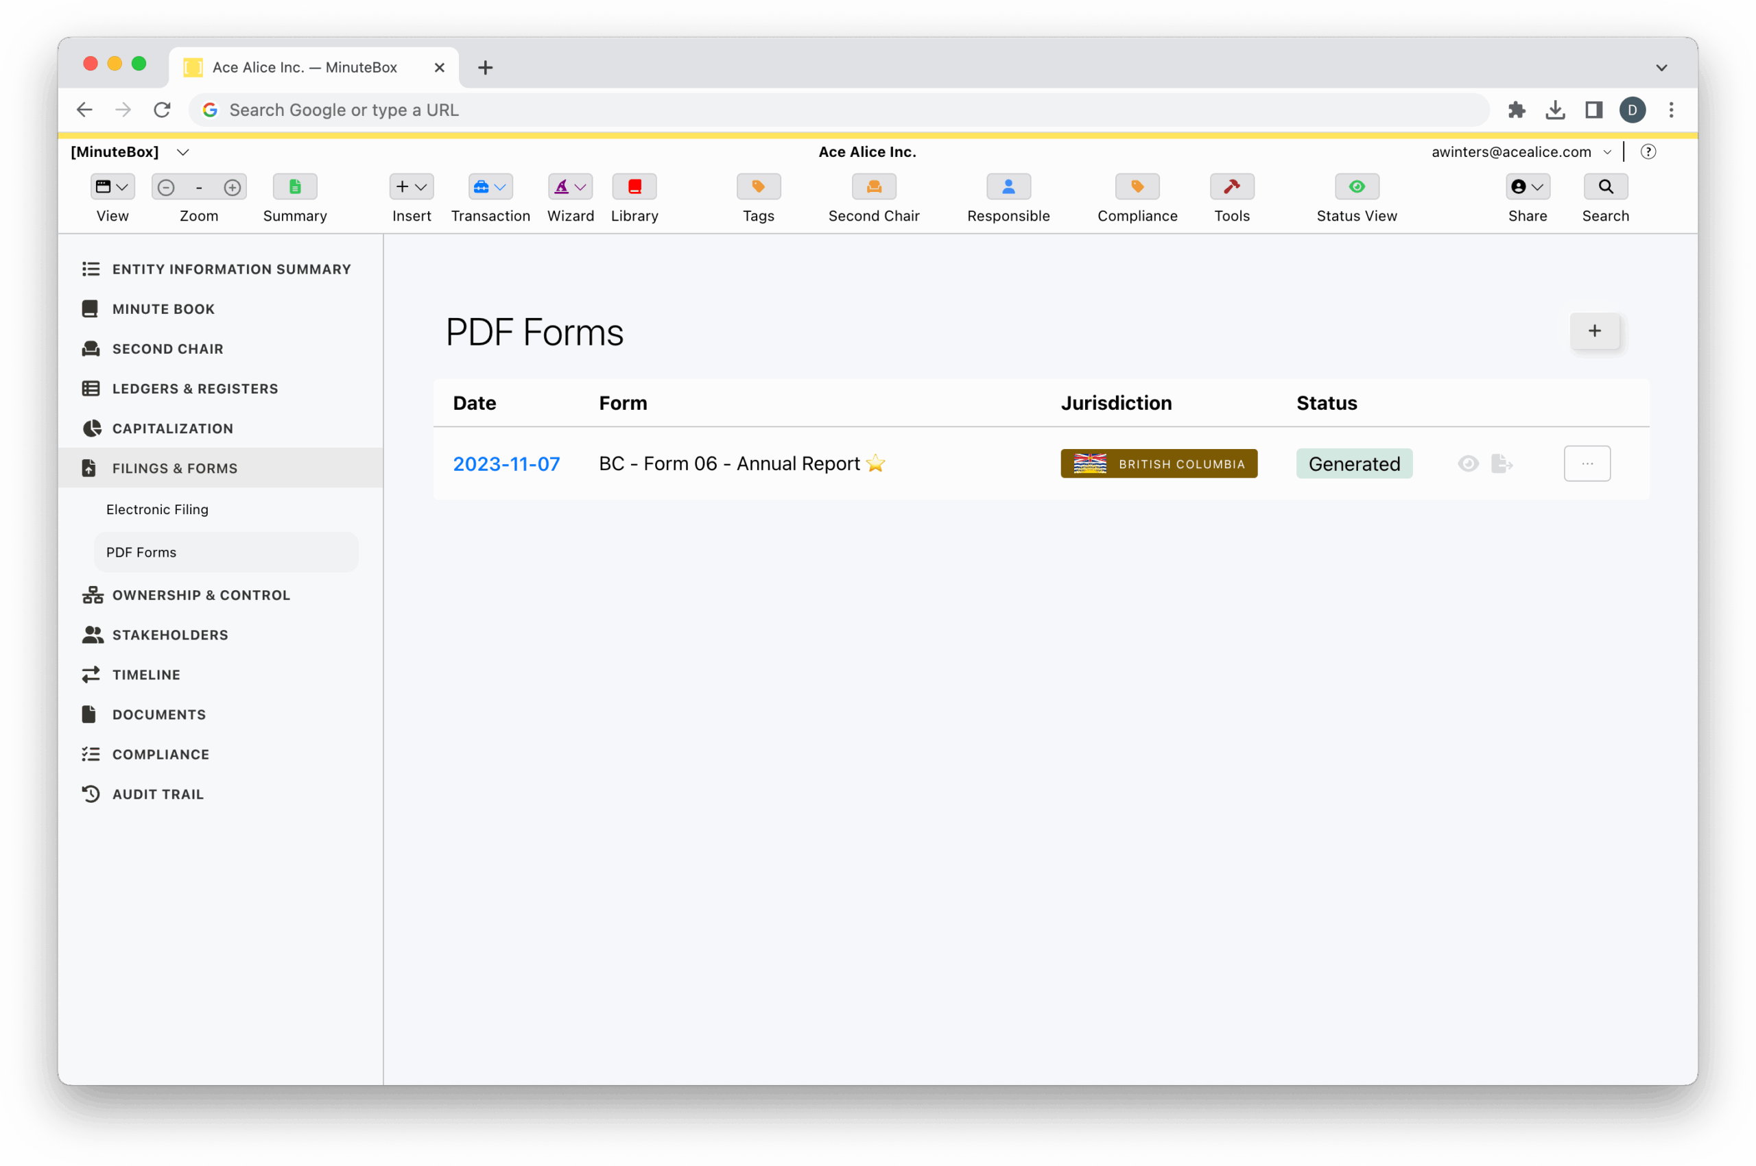The image size is (1756, 1166).
Task: Open the 2023-11-07 form date link
Action: 506,464
